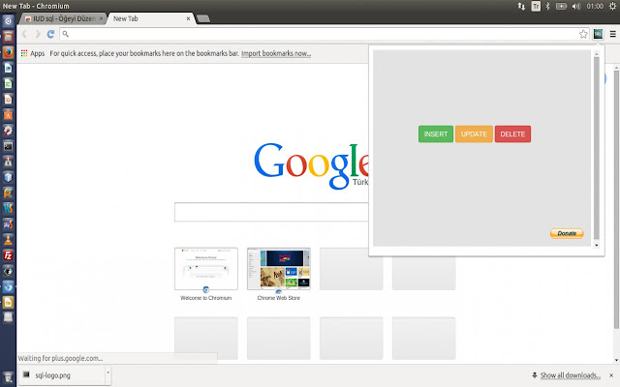Open keyboard layout Tr indicator
The height and width of the screenshot is (387, 620).
[536, 6]
